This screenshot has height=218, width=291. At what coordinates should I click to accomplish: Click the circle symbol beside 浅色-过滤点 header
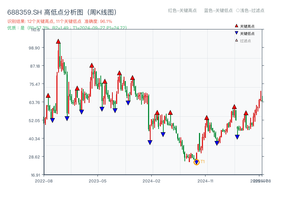[237, 11]
